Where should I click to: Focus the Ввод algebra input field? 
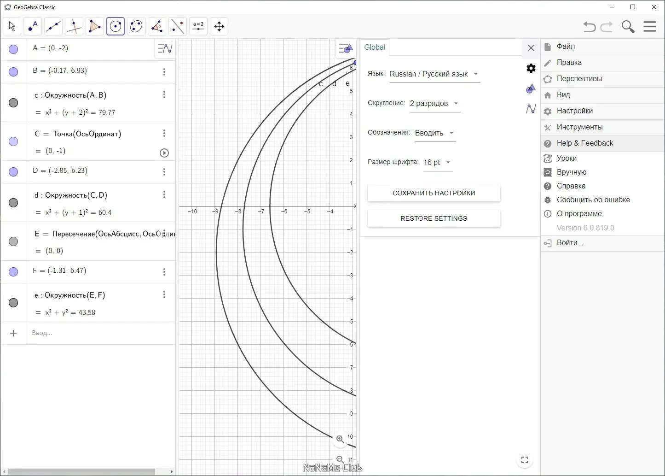point(101,333)
